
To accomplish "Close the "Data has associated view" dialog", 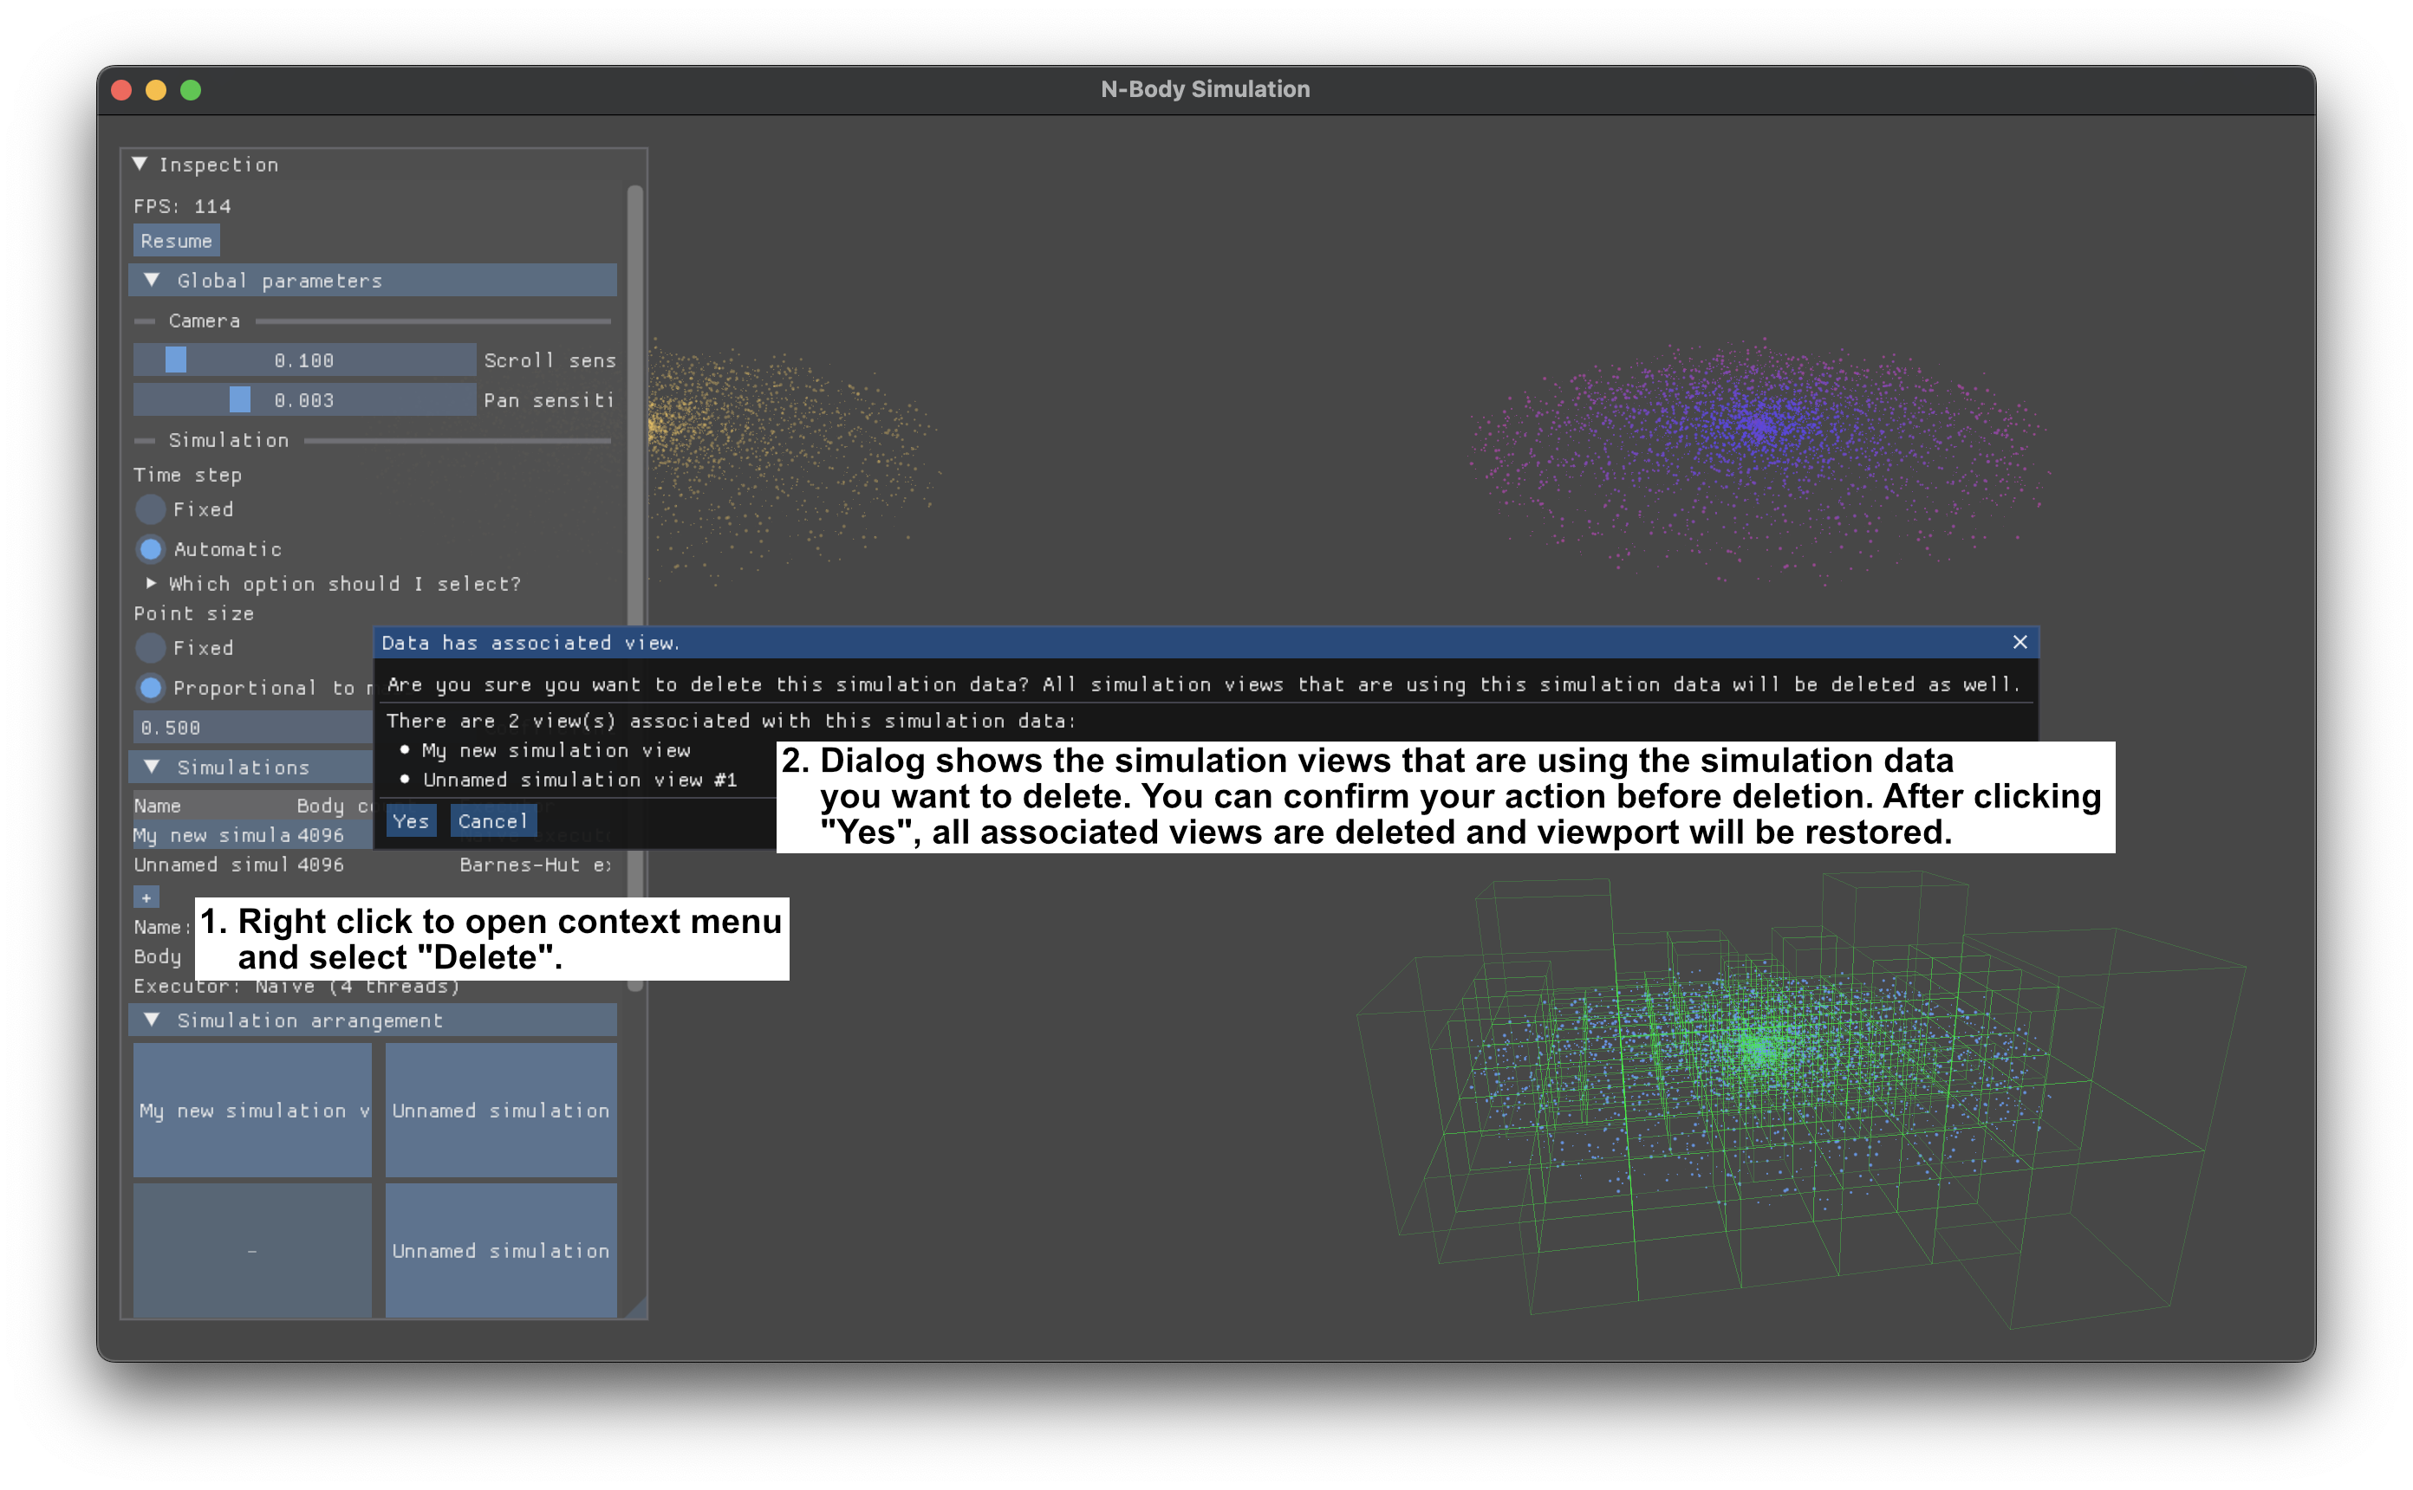I will pos(2020,643).
